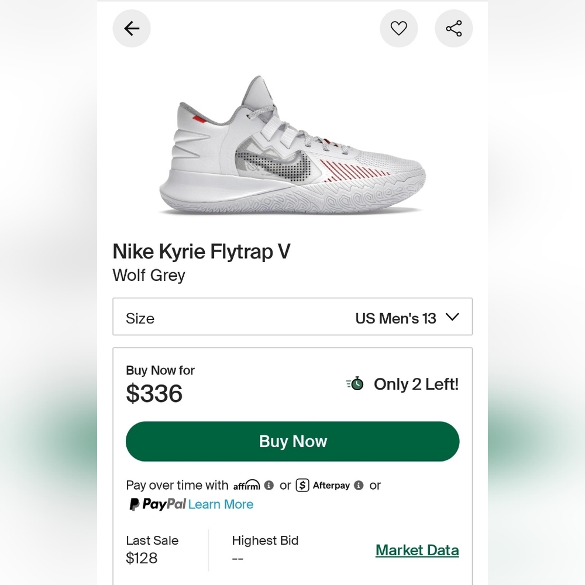Open the PayPal Learn More link
This screenshot has width=585, height=585.
tap(221, 504)
